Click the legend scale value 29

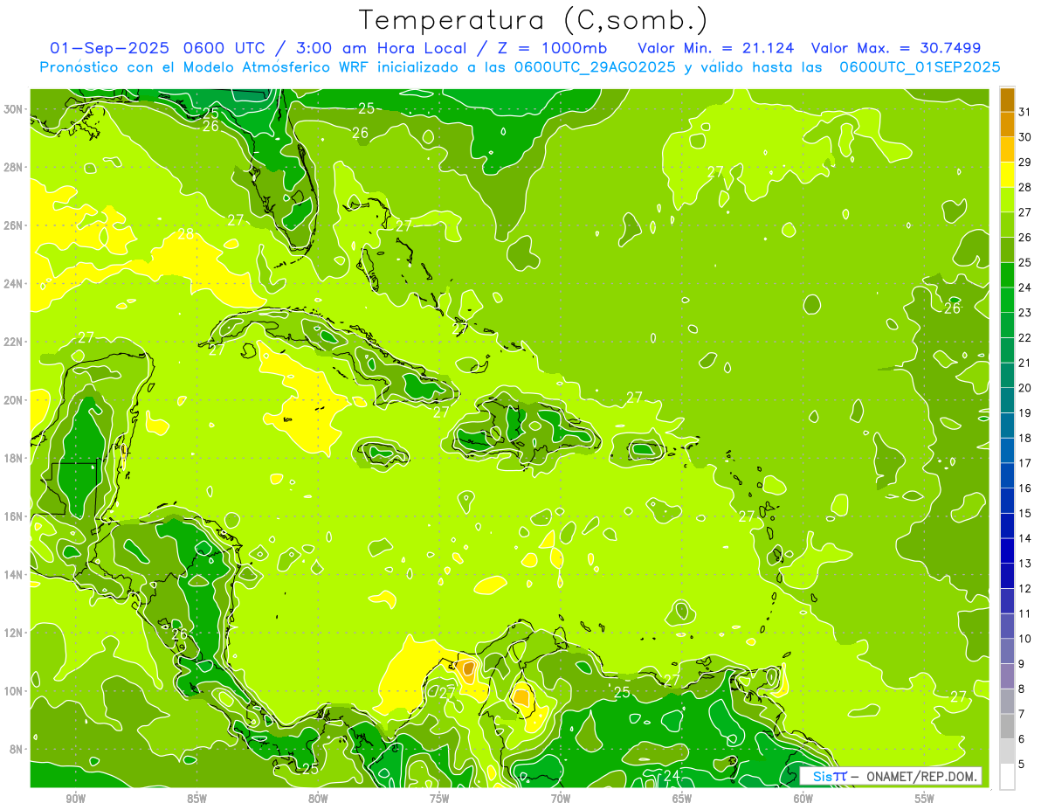[x=1025, y=163]
